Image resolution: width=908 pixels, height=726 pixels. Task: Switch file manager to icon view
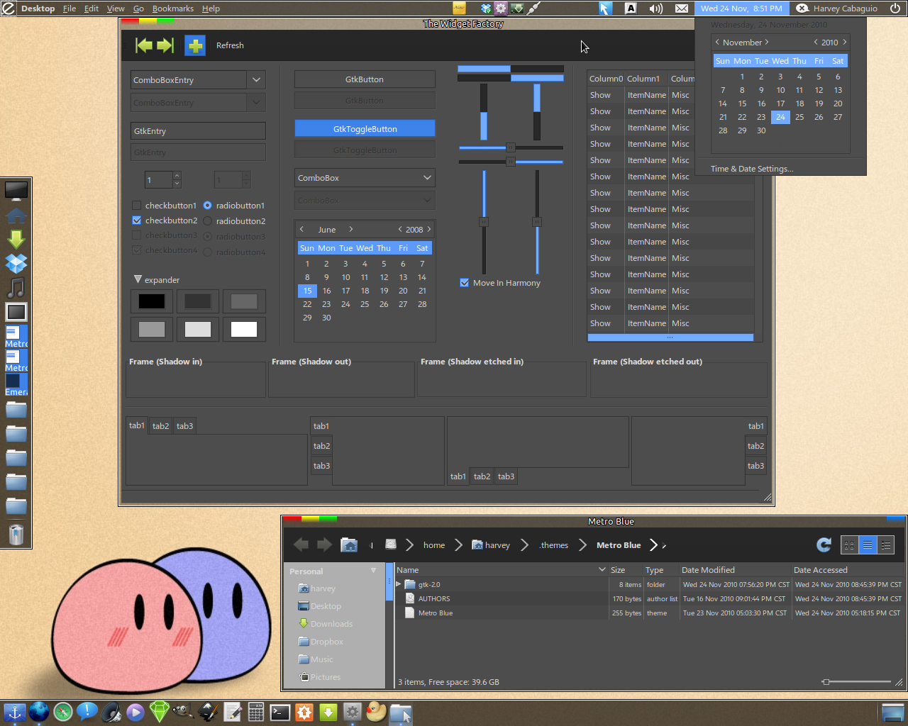(x=849, y=544)
